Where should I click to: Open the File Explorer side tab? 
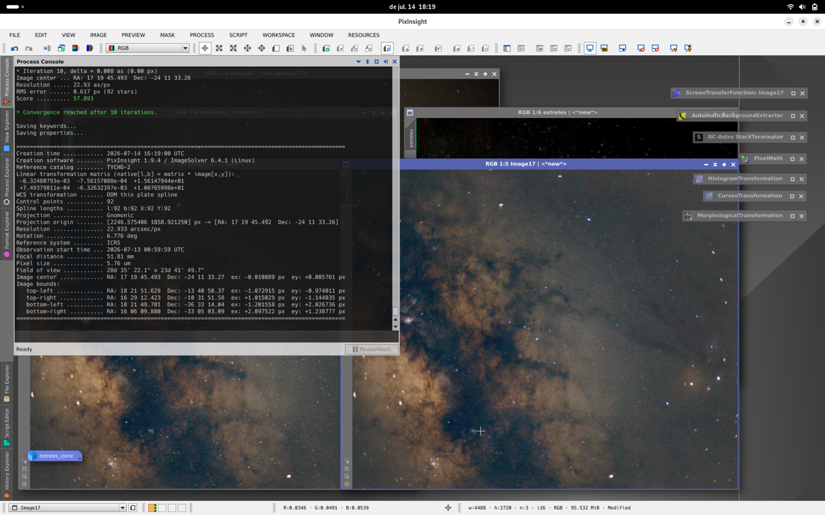6,383
